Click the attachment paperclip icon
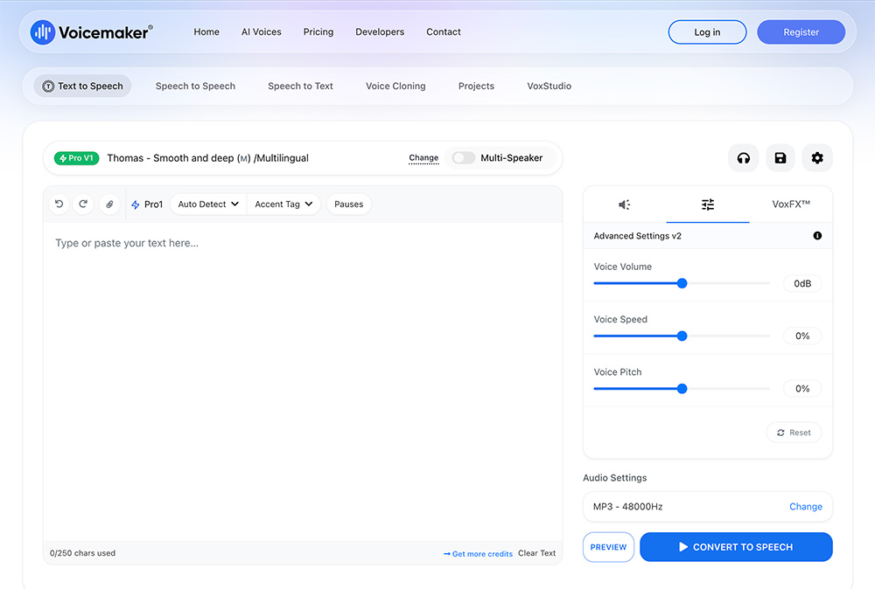This screenshot has height=589, width=875. [109, 204]
